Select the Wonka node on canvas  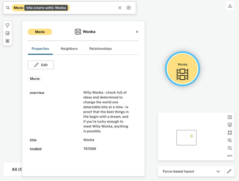point(182,69)
